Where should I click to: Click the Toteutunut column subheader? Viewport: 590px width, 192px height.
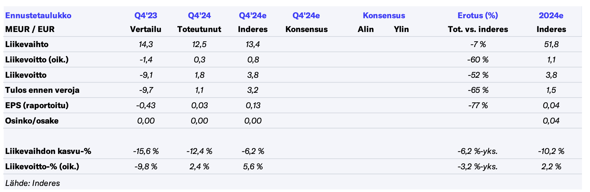click(199, 29)
